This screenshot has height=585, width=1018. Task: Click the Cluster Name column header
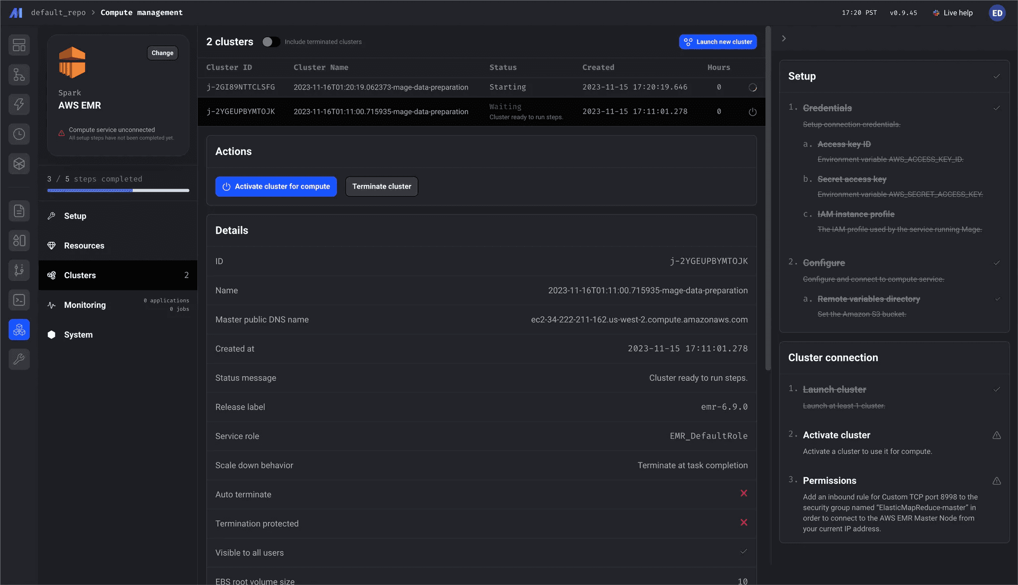(321, 68)
